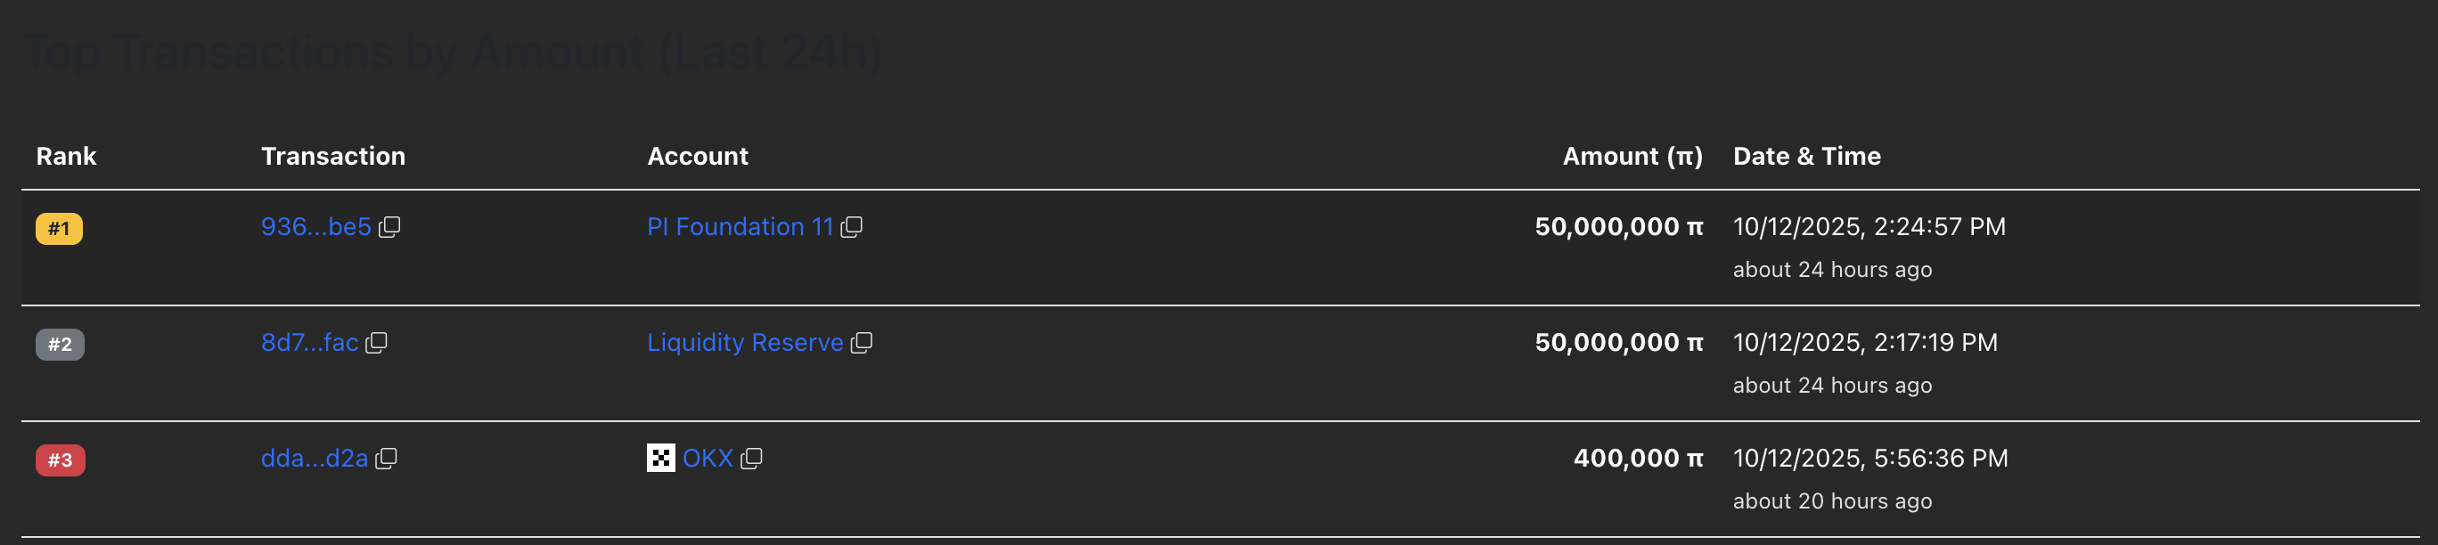Click the Transaction column header
The width and height of the screenshot is (2438, 545).
(x=333, y=156)
